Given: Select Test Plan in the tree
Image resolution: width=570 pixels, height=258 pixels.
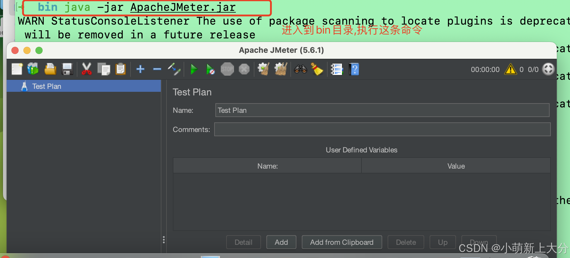Looking at the screenshot, I should point(84,86).
